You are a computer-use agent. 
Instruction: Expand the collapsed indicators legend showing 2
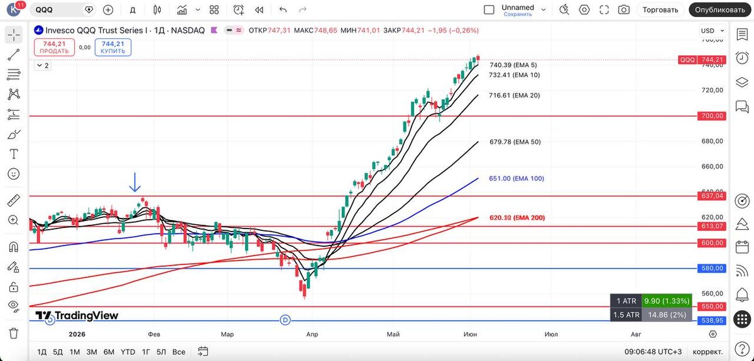click(43, 65)
